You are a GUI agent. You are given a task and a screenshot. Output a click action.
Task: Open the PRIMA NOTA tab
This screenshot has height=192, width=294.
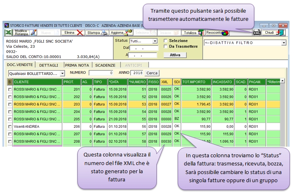tap(77, 65)
